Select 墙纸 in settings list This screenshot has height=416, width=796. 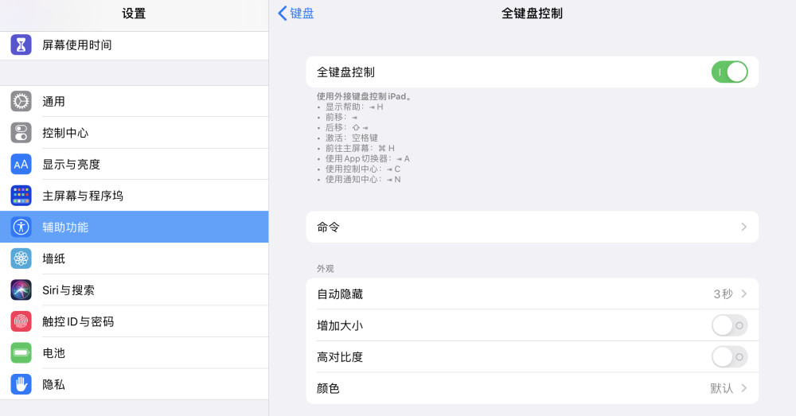coord(134,259)
